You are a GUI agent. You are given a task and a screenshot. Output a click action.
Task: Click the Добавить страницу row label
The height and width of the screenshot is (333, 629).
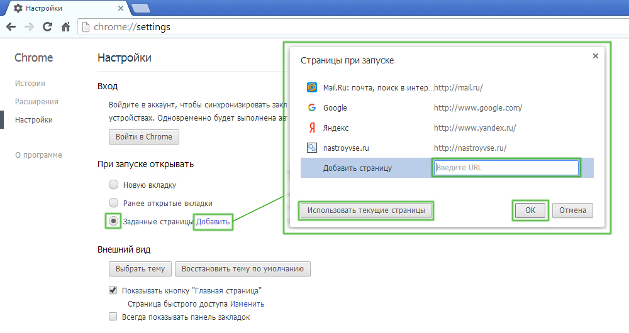[x=357, y=168]
